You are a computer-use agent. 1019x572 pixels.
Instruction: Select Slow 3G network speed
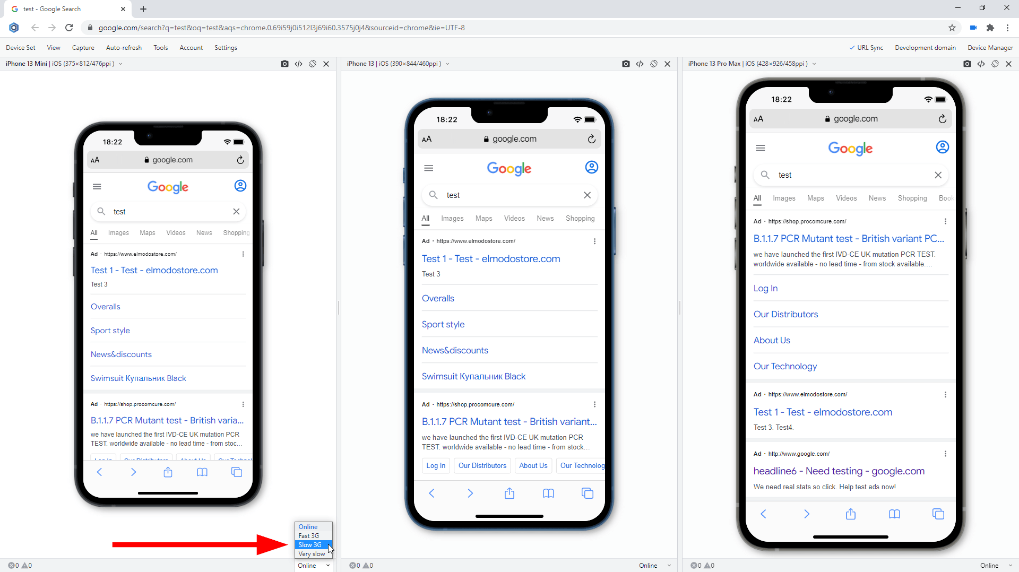(310, 545)
